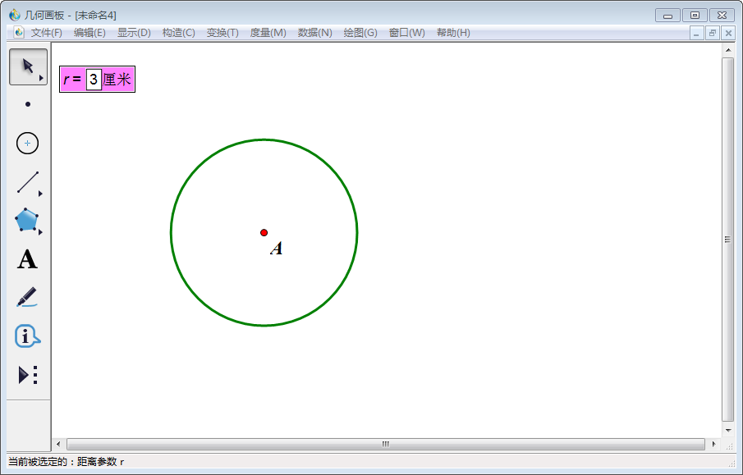The height and width of the screenshot is (475, 743).
Task: Select the Polygon tool
Action: coord(26,220)
